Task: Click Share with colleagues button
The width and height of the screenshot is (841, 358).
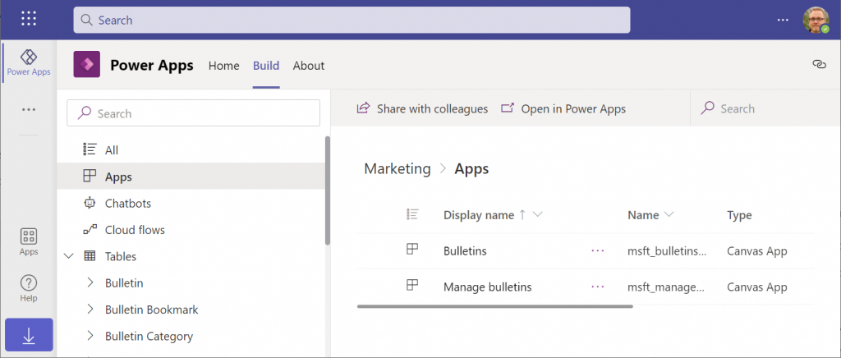Action: (x=422, y=108)
